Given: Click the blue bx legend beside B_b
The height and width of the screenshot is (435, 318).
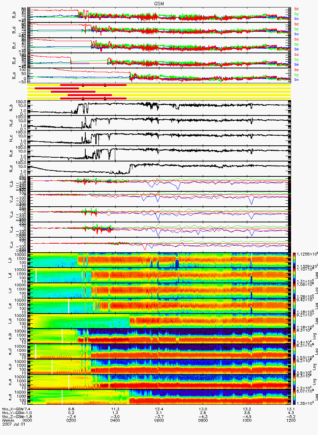Looking at the screenshot, I should (296, 19).
